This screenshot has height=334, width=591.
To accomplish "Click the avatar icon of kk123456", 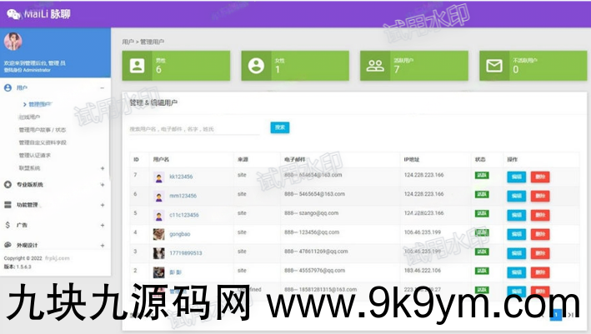I will click(x=158, y=177).
